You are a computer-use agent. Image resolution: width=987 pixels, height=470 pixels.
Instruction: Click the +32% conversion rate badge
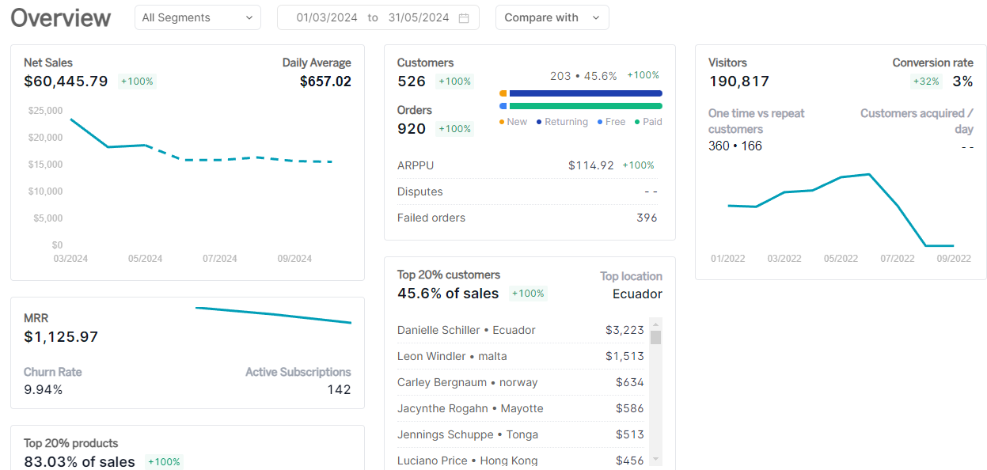coord(926,81)
